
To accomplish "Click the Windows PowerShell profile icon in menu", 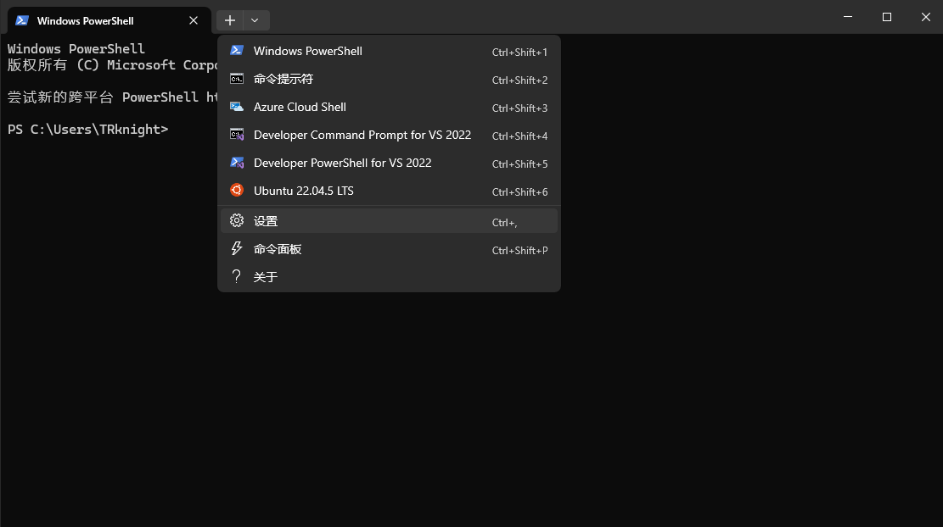I will pos(237,51).
